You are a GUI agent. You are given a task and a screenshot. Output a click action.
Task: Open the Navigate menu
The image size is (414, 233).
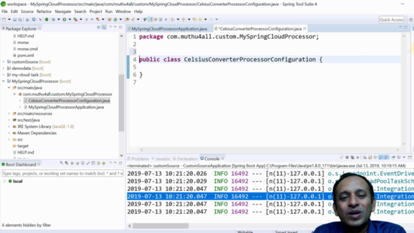(63, 12)
